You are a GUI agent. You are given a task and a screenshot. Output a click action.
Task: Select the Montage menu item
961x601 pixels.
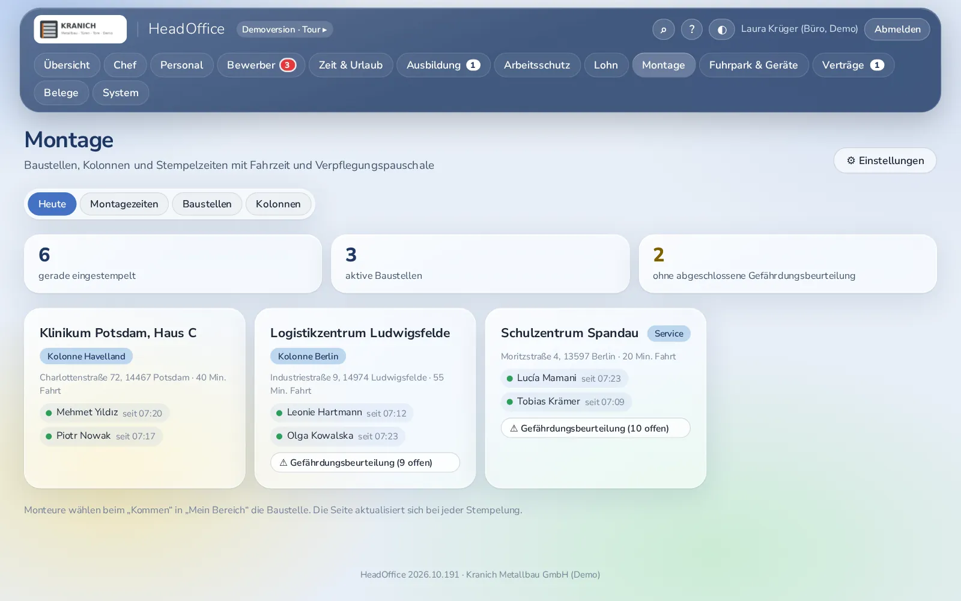(664, 65)
